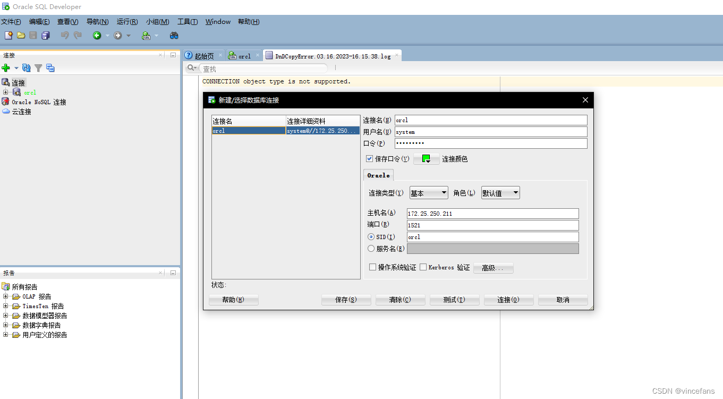Image resolution: width=723 pixels, height=399 pixels.
Task: Click the Open folder toolbar icon
Action: [x=21, y=35]
